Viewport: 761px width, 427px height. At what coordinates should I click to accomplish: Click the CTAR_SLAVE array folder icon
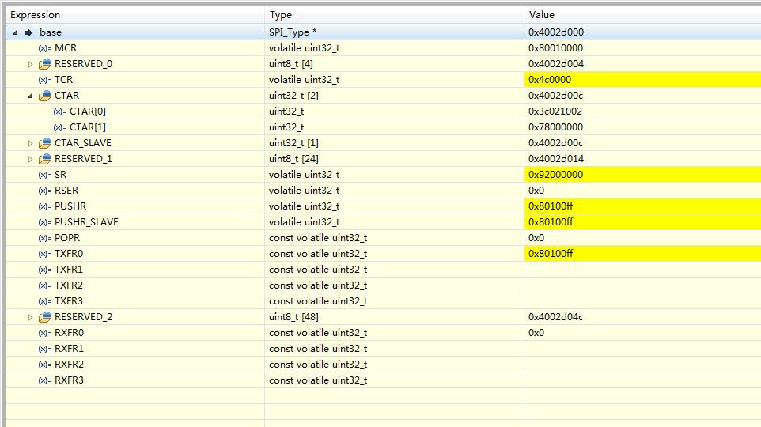pyautogui.click(x=44, y=143)
